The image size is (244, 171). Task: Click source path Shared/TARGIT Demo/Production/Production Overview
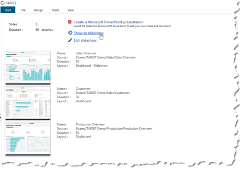(114, 129)
